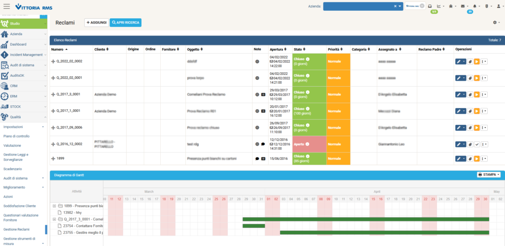
Task: Click the AGGIUNGI button
Action: [x=97, y=23]
